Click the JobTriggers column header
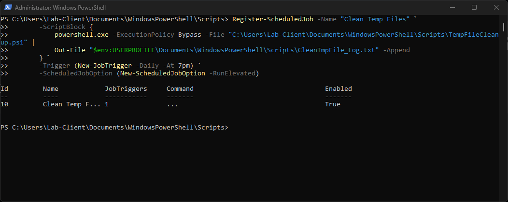The height and width of the screenshot is (202, 508). pyautogui.click(x=126, y=89)
